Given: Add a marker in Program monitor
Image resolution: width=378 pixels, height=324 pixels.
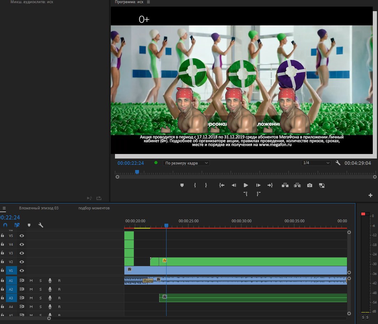Looking at the screenshot, I should pos(182,185).
